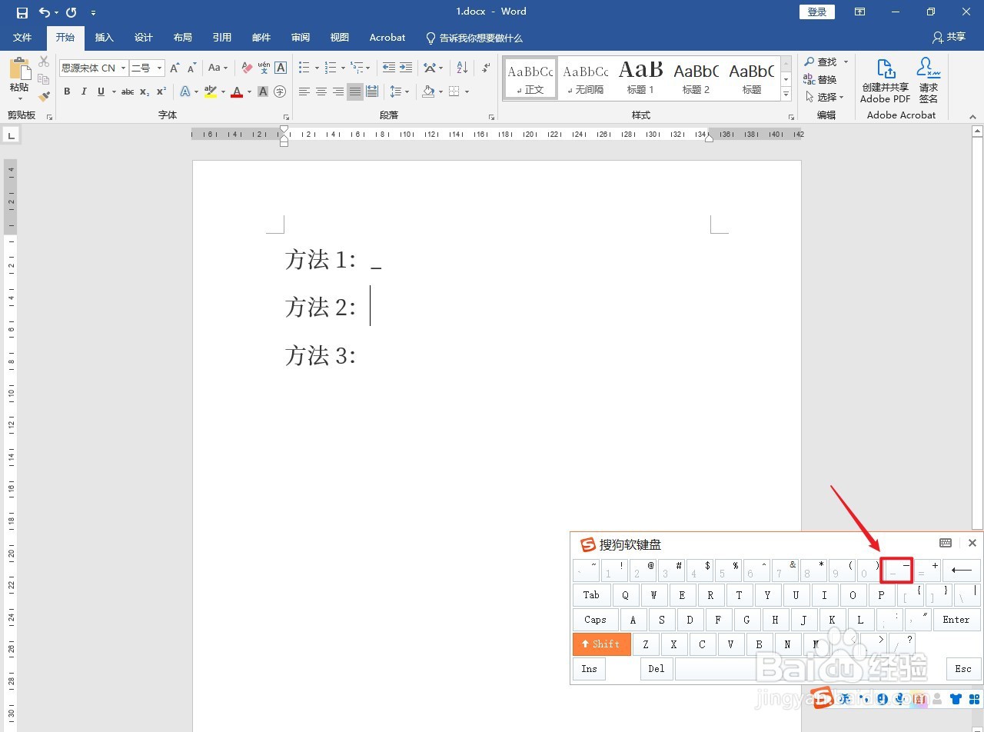
Task: Toggle the Shift key on the soft keyboard
Action: point(601,644)
